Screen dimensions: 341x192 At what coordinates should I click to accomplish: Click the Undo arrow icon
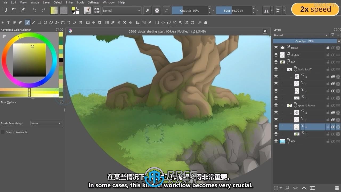coord(35,10)
